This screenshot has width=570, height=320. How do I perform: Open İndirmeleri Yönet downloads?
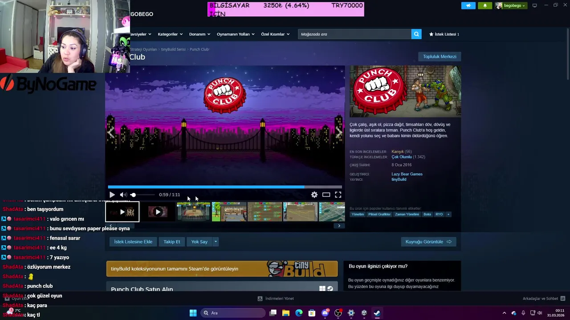(x=276, y=299)
